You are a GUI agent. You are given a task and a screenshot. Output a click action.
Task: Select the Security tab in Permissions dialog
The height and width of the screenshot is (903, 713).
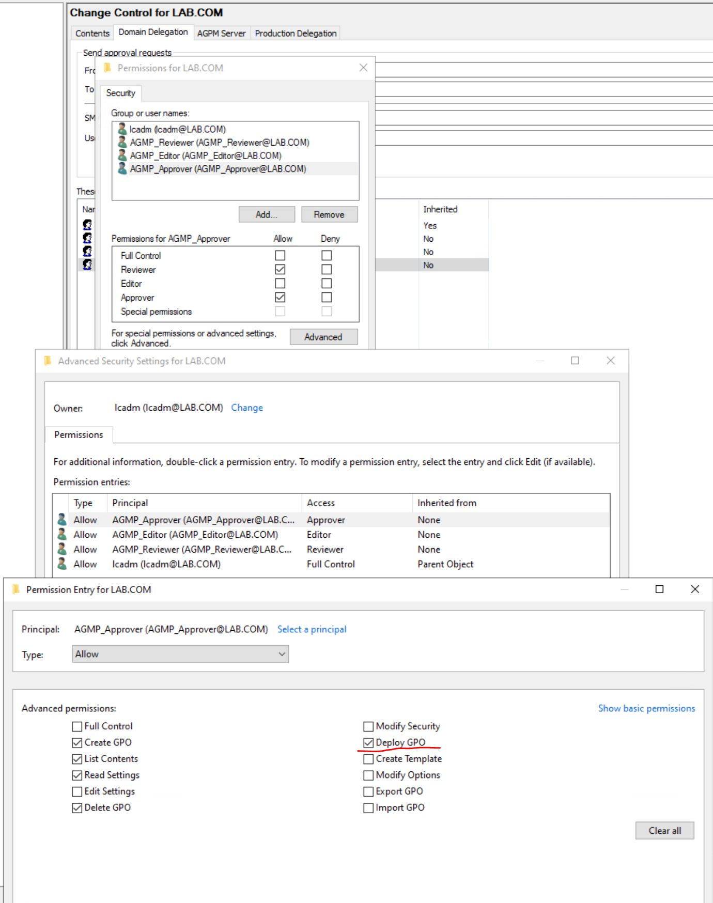120,93
